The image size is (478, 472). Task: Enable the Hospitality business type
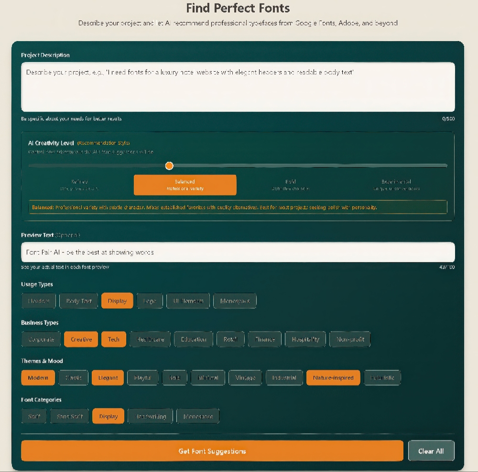pos(305,339)
